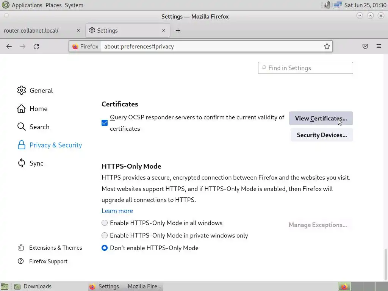Click the HTTPS-Only Mode heading

coord(131,166)
